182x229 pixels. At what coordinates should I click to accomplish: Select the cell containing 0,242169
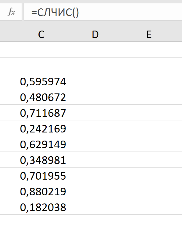point(41,128)
